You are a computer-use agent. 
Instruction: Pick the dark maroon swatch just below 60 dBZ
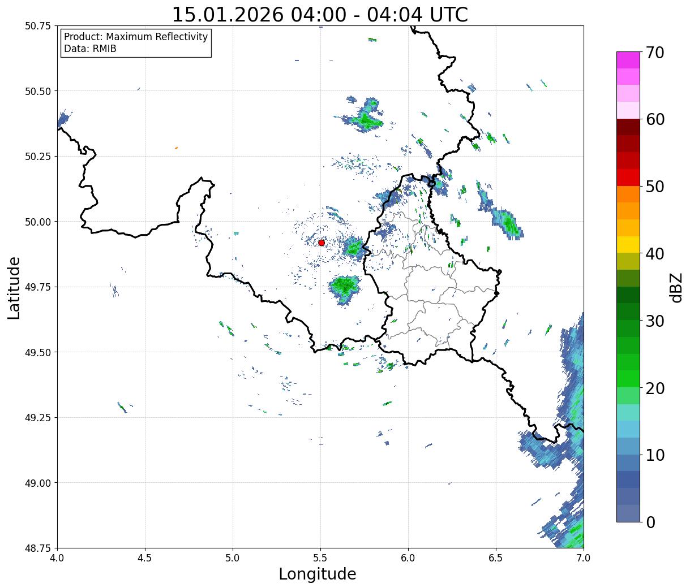628,127
